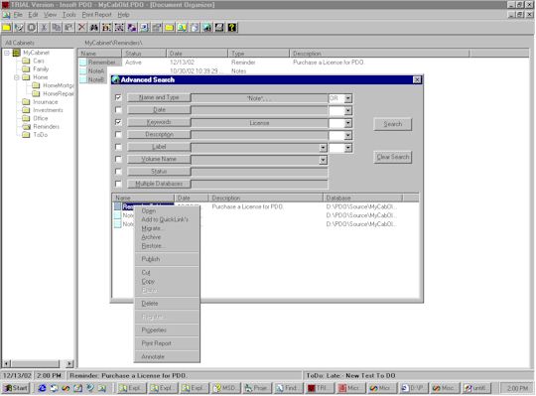
Task: Open the Volume Name combo box
Action: [323, 160]
